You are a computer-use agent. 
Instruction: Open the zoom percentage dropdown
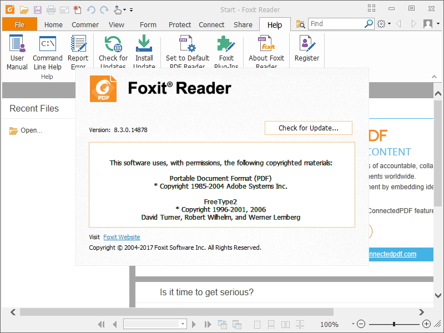(354, 324)
